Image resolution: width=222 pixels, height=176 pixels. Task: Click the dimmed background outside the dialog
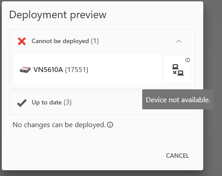click(x=213, y=44)
